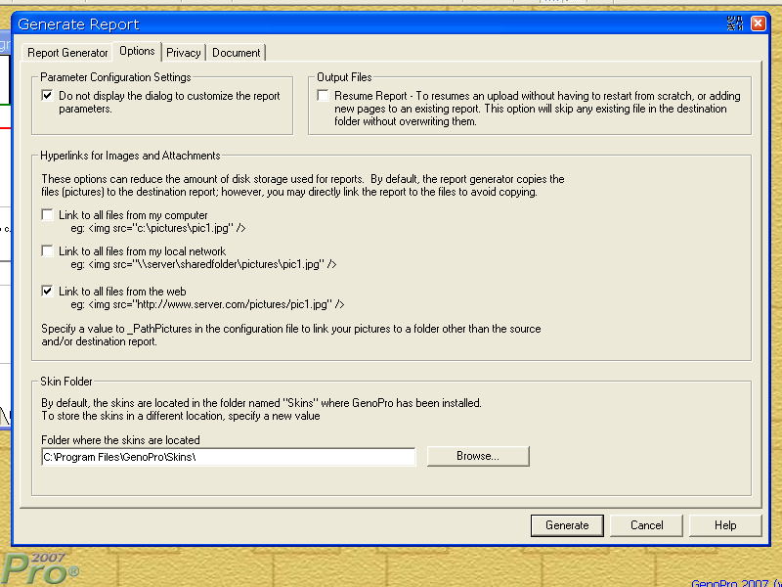Go to the Document tab

236,53
